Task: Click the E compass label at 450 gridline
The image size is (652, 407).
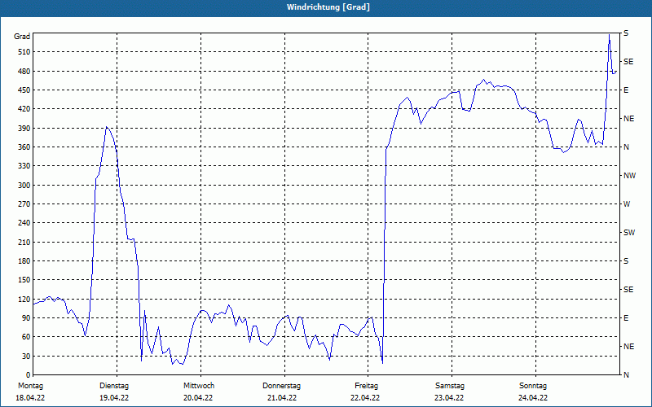Action: coord(626,90)
